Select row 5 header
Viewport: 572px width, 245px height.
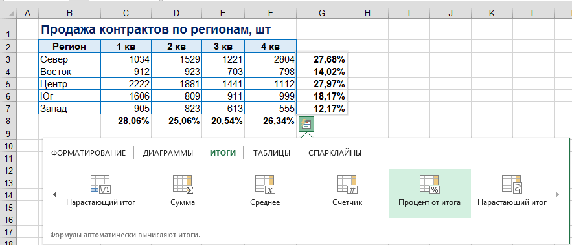(x=8, y=84)
